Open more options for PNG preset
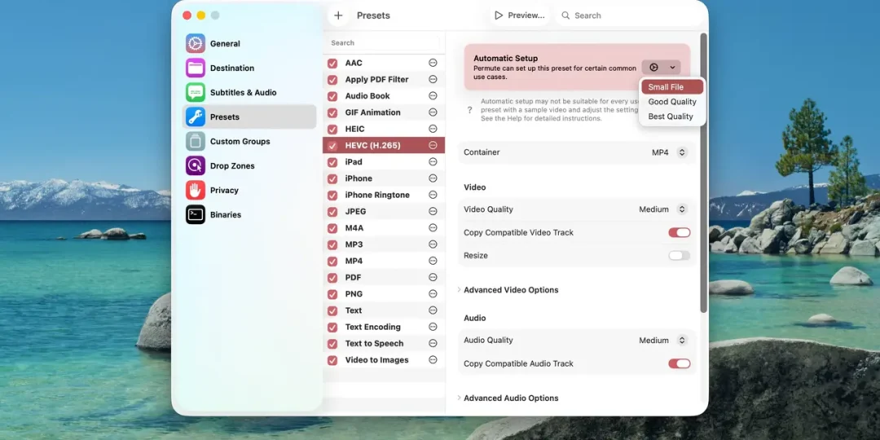The image size is (880, 440). point(433,293)
